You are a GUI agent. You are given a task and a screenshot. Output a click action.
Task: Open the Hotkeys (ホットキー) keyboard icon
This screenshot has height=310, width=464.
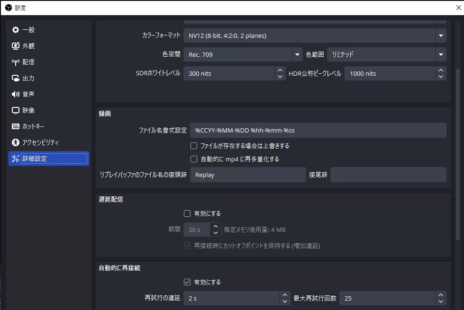(16, 126)
